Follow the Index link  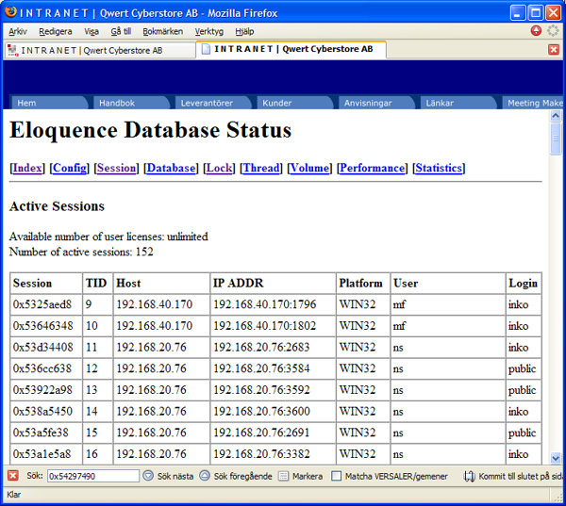pos(27,168)
